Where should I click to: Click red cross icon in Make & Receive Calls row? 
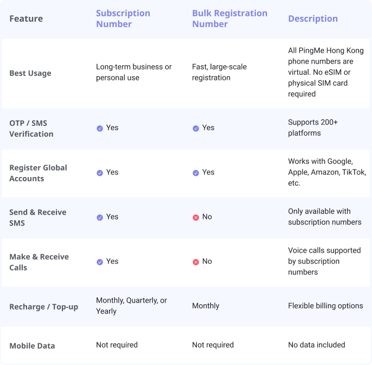coord(196,262)
